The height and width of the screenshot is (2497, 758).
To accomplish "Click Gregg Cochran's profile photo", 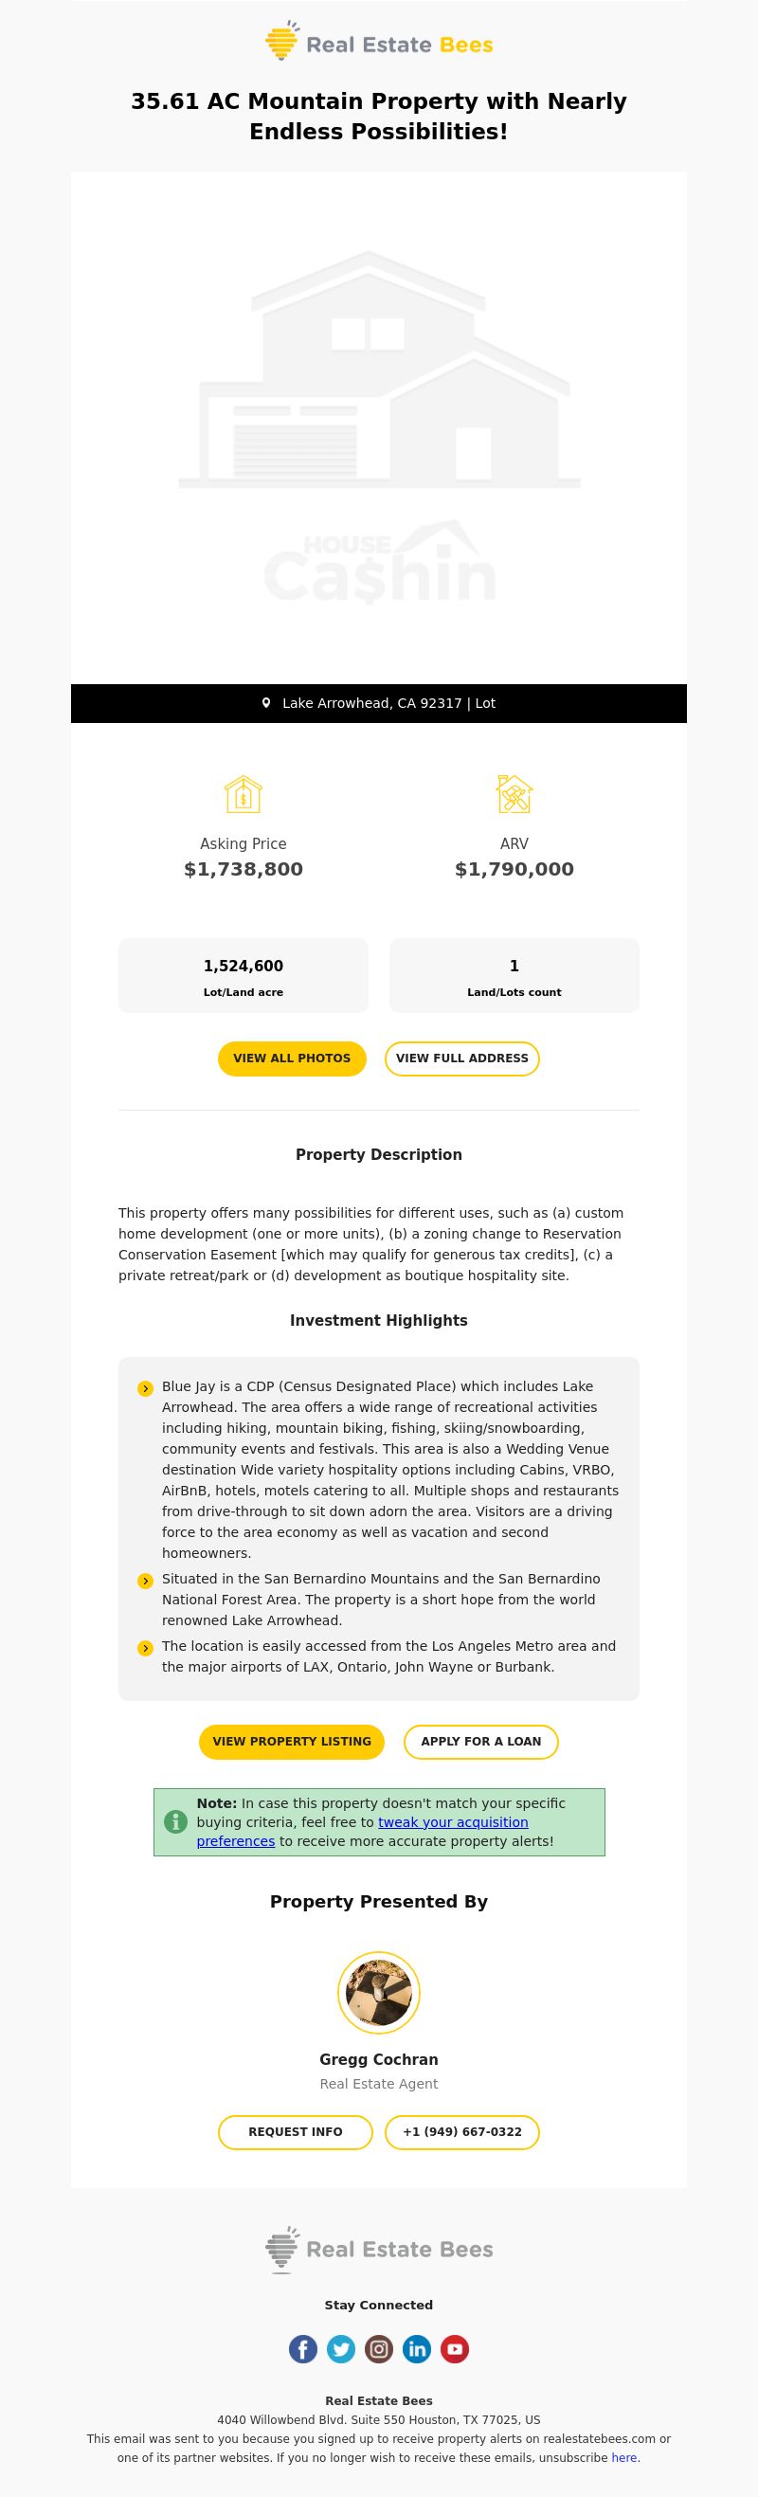I will [x=379, y=1993].
